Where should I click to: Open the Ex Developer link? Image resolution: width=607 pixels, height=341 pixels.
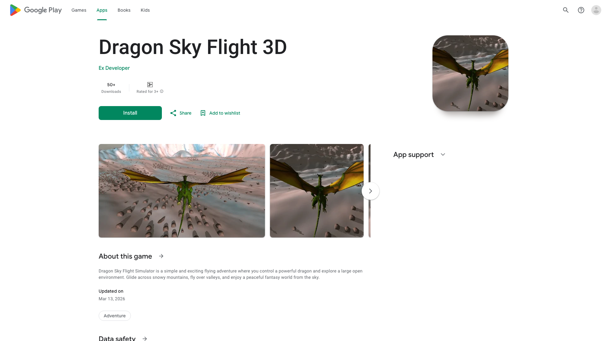[x=114, y=68]
